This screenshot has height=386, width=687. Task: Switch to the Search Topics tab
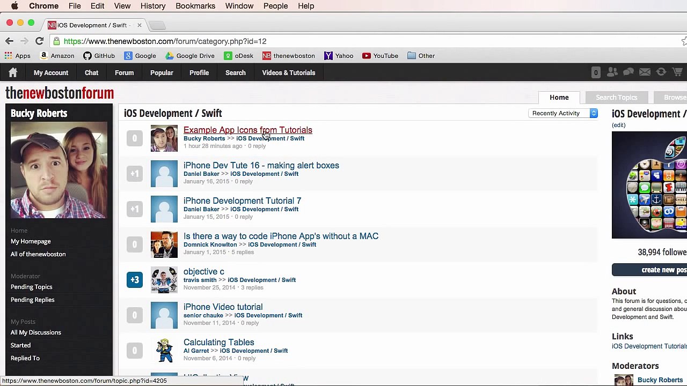click(x=616, y=98)
